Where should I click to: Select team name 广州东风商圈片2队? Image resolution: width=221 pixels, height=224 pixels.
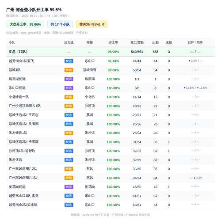point(23,169)
